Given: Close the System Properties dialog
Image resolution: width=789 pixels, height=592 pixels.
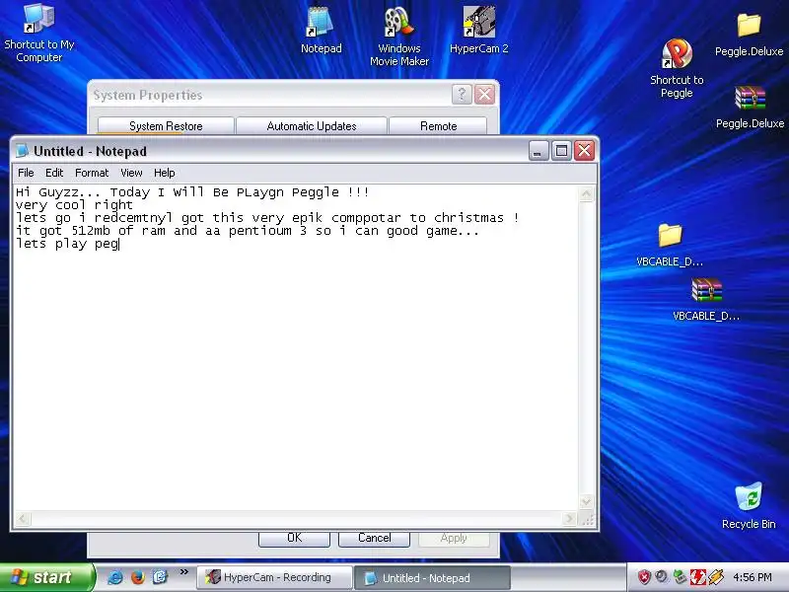Looking at the screenshot, I should coord(484,94).
